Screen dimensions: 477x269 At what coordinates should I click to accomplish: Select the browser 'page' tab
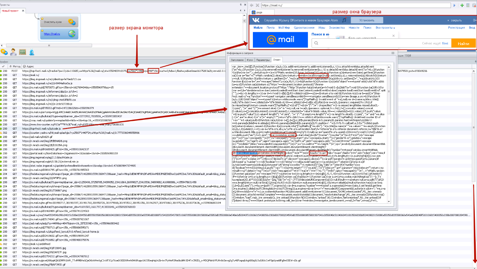click(262, 12)
